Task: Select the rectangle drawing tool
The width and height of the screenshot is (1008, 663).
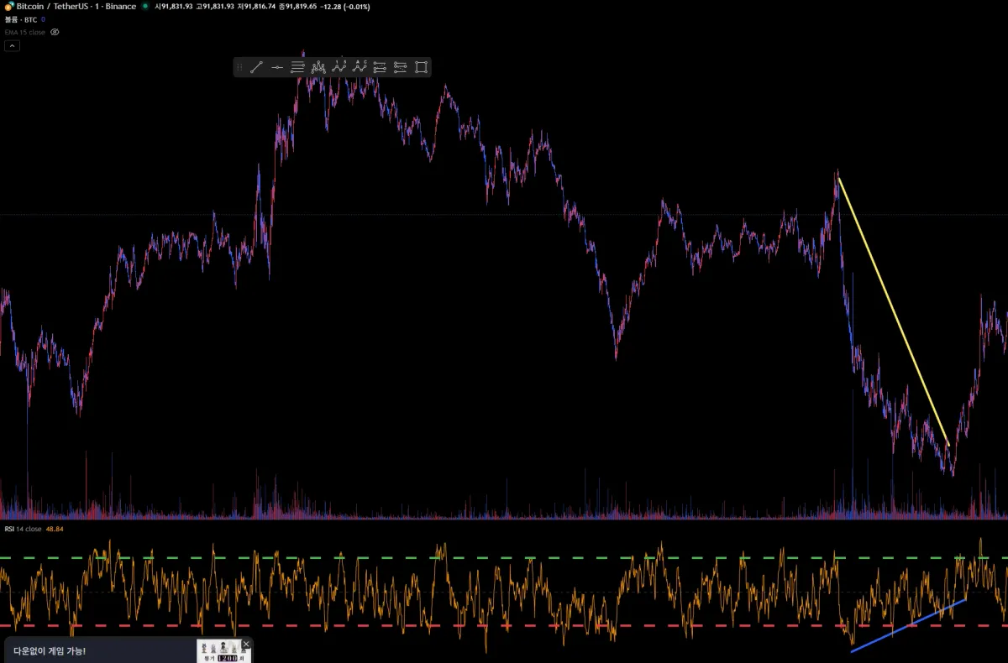Action: pyautogui.click(x=422, y=67)
